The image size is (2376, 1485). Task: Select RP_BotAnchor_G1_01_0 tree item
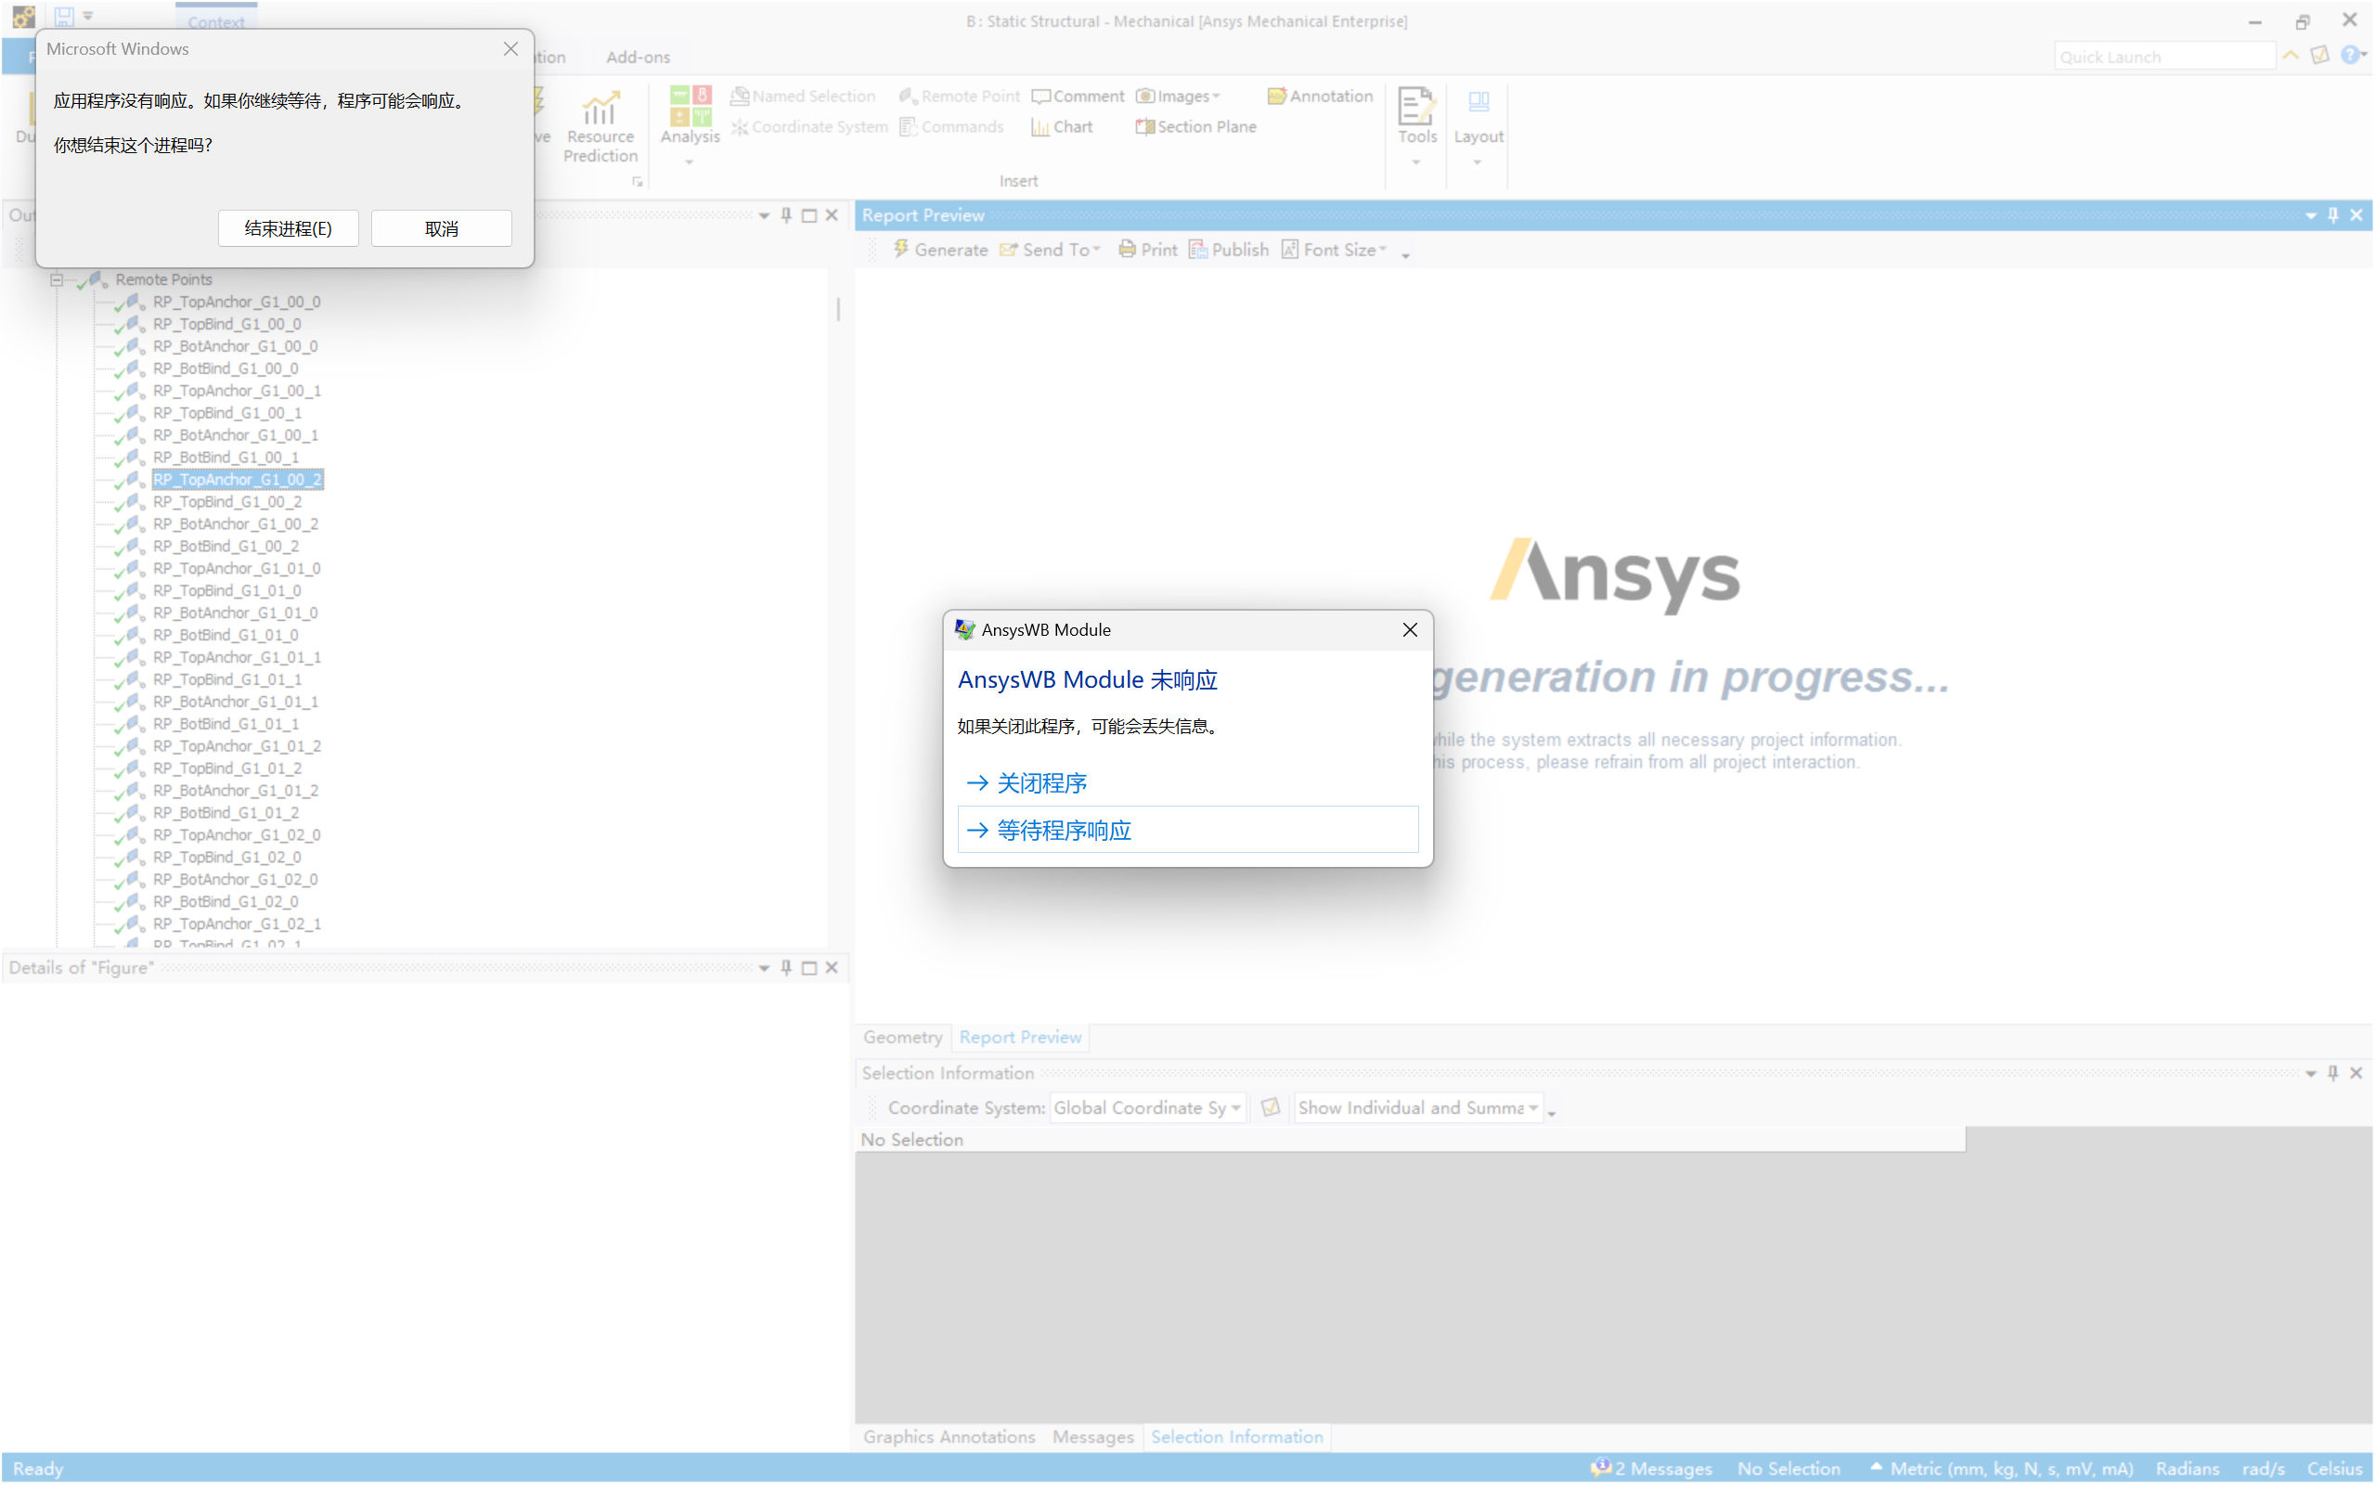(x=236, y=613)
